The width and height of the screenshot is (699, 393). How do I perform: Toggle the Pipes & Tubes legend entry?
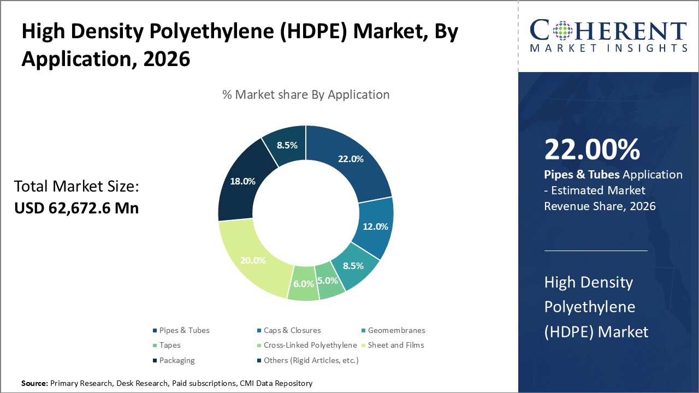pos(181,330)
